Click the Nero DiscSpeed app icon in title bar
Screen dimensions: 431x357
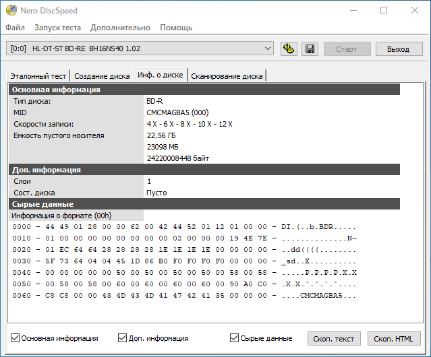[11, 10]
